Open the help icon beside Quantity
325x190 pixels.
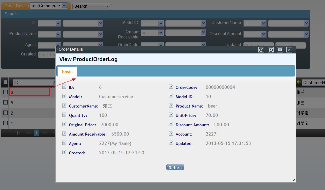pos(64,115)
